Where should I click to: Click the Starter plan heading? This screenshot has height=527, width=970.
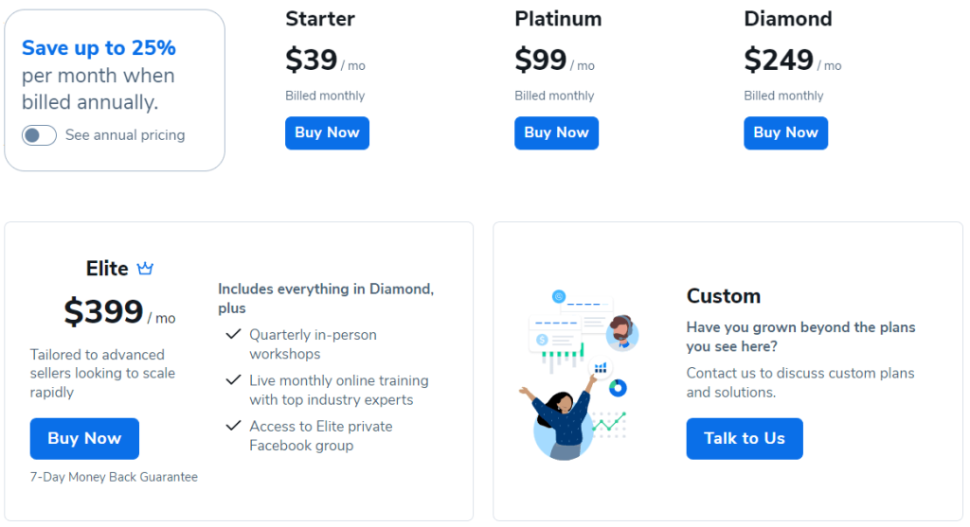click(320, 19)
